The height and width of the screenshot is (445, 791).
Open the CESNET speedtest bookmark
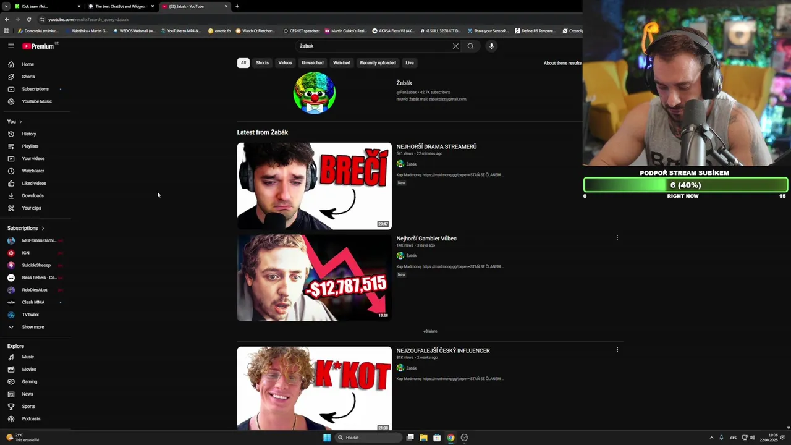pyautogui.click(x=302, y=31)
